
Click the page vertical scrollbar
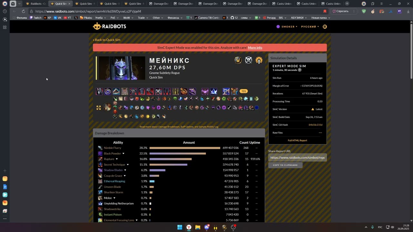[411, 52]
